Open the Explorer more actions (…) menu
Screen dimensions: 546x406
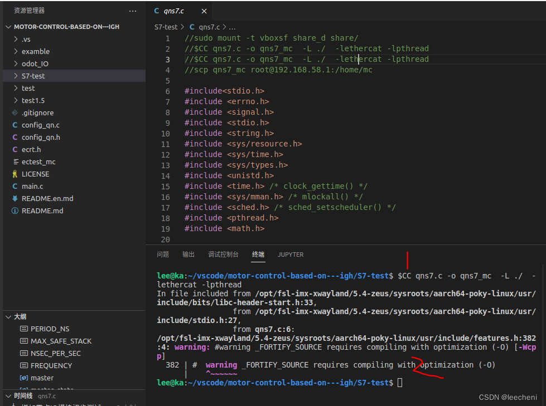133,11
